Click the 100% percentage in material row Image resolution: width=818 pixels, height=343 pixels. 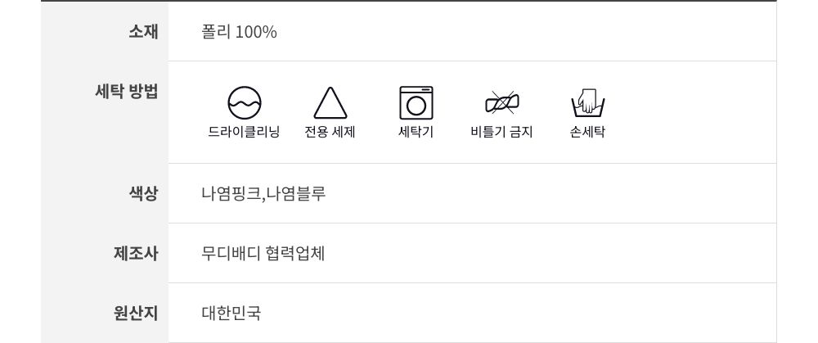[255, 32]
